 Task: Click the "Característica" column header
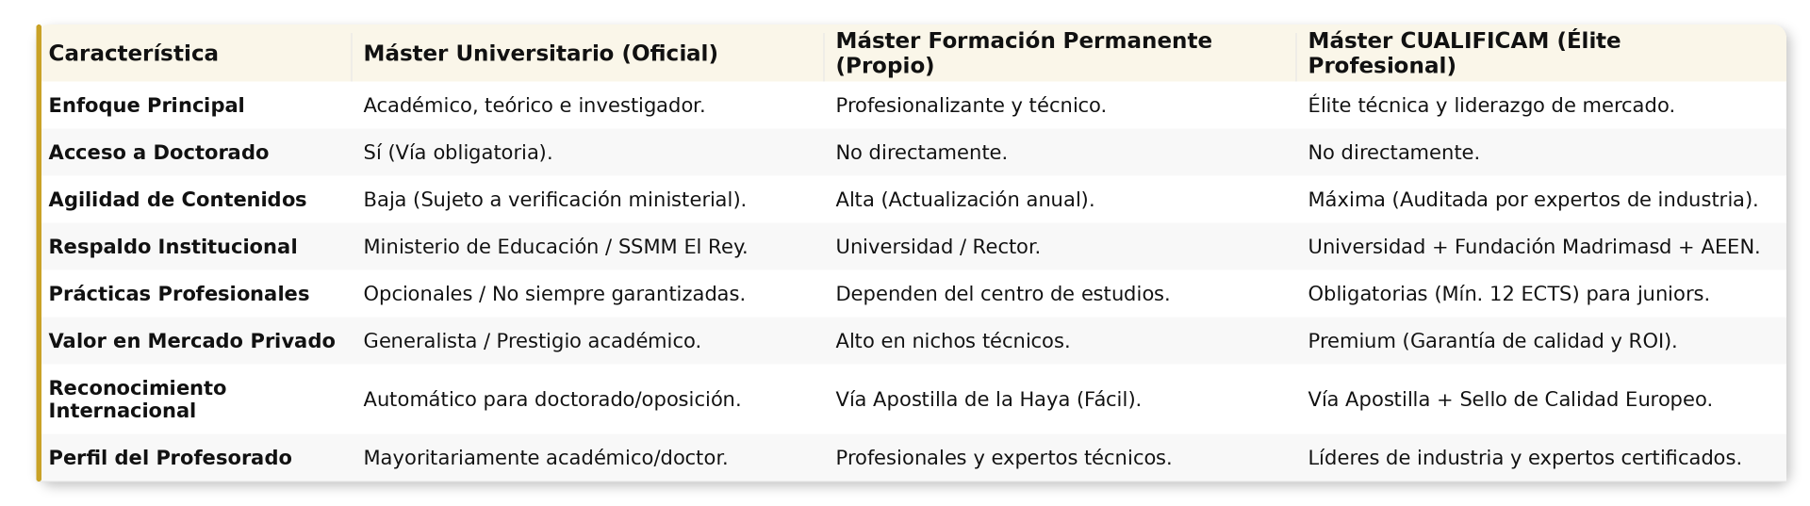point(133,54)
